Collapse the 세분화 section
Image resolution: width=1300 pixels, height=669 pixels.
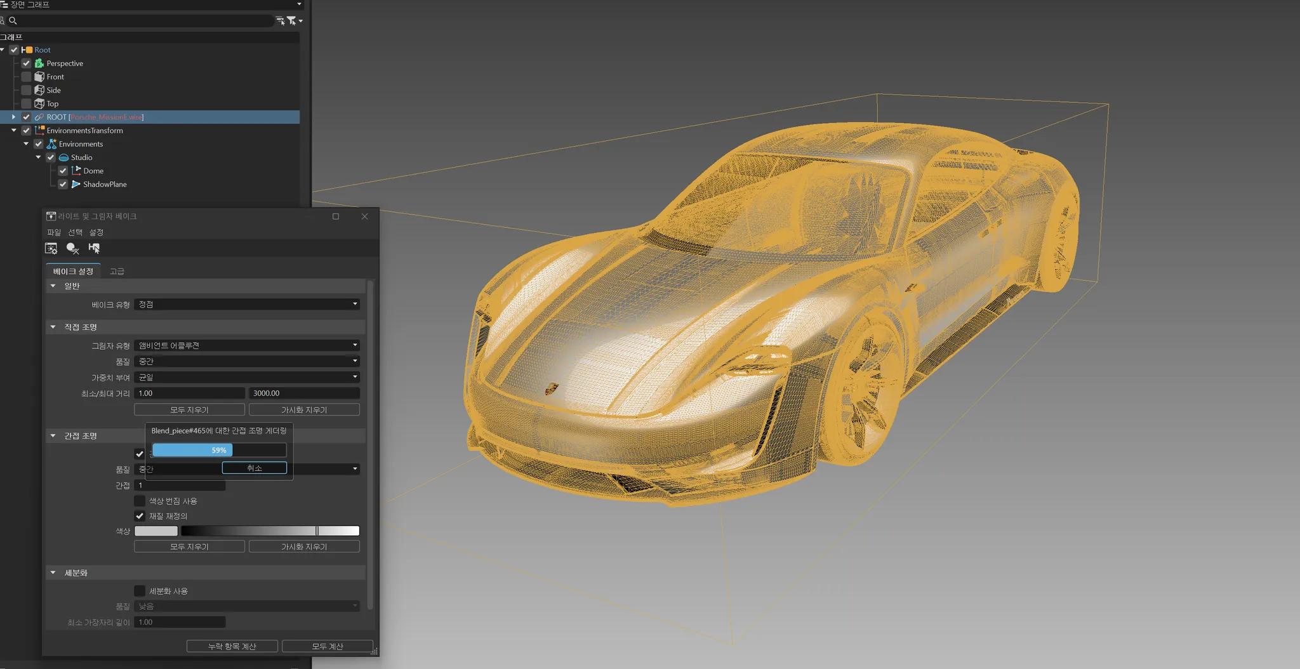click(53, 573)
